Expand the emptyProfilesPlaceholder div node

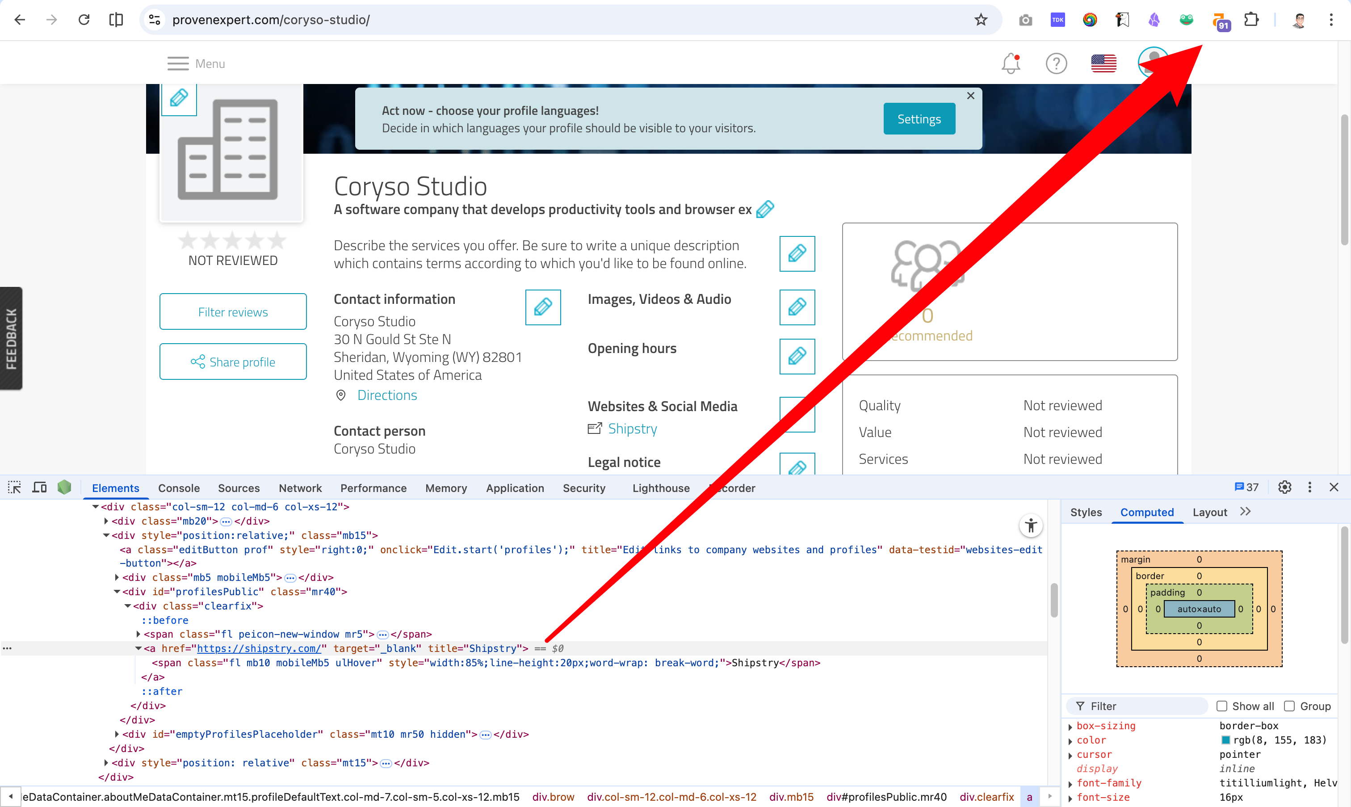117,734
